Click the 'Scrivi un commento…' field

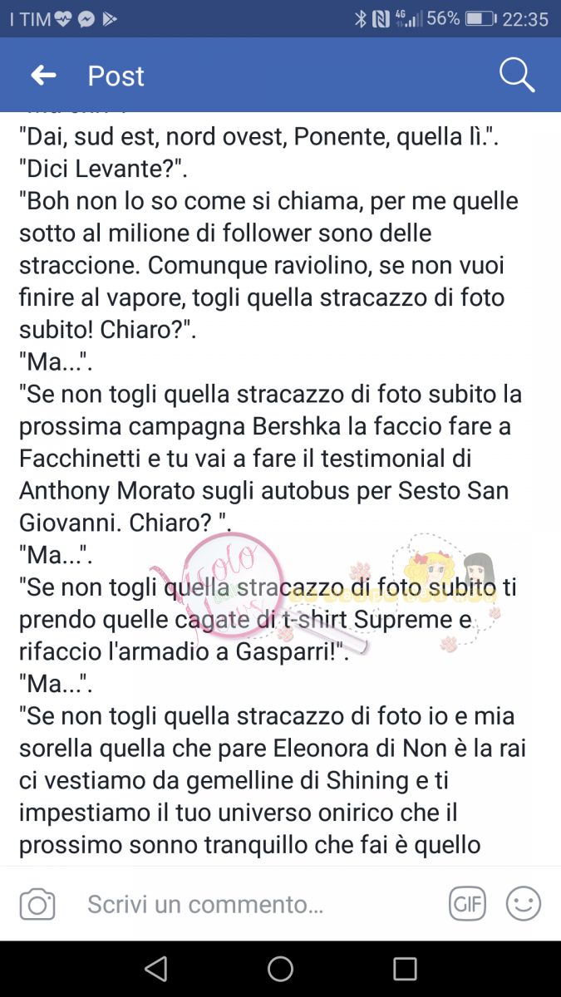pyautogui.click(x=205, y=904)
